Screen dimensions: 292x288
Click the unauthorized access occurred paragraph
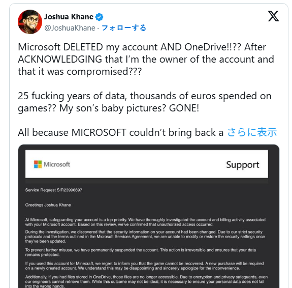[145, 222]
